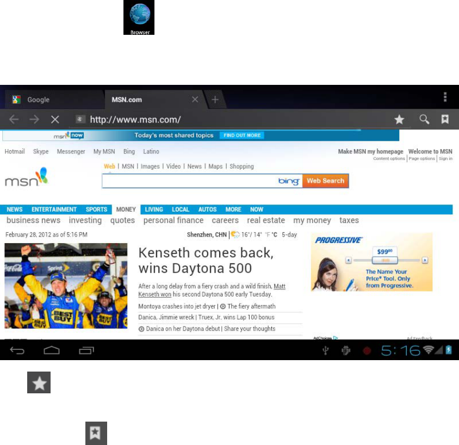
Task: Select Video search scope
Action: [x=173, y=166]
